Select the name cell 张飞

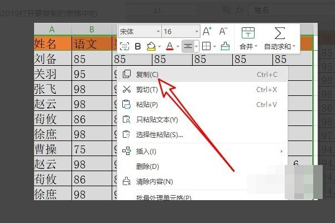click(x=53, y=89)
